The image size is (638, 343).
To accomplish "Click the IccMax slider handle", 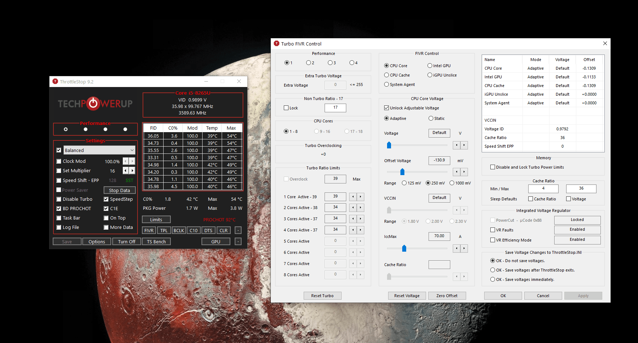I will pyautogui.click(x=404, y=248).
